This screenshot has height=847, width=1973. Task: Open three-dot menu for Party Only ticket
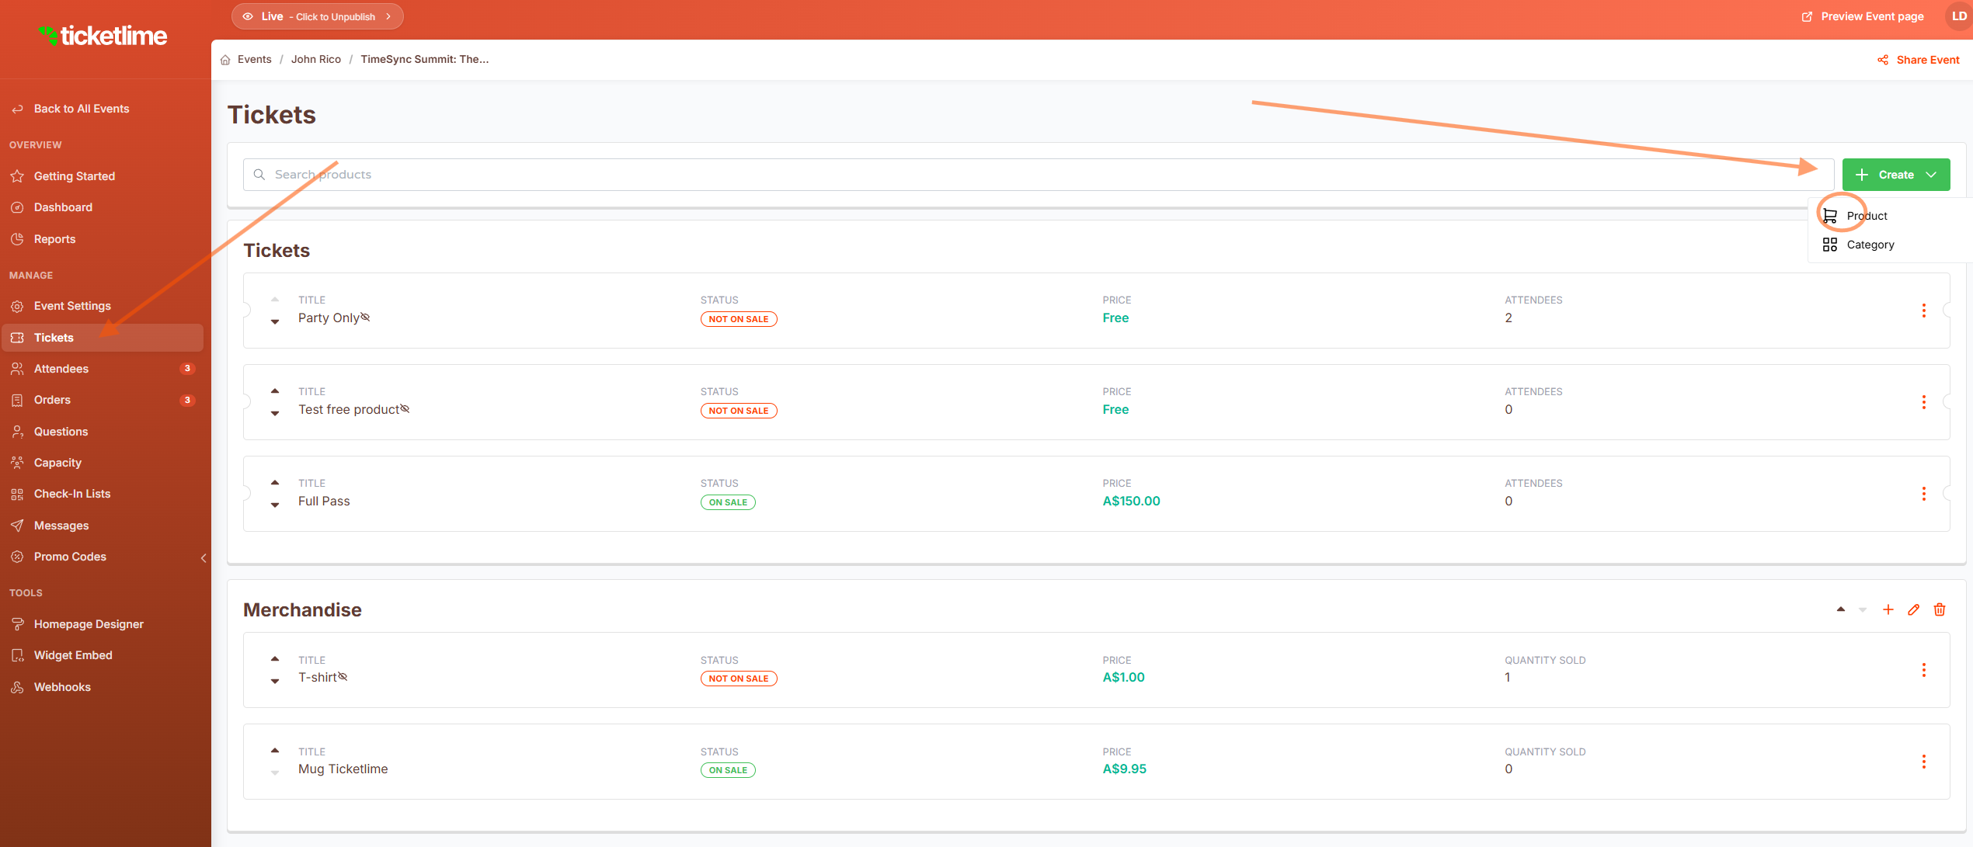click(1923, 311)
